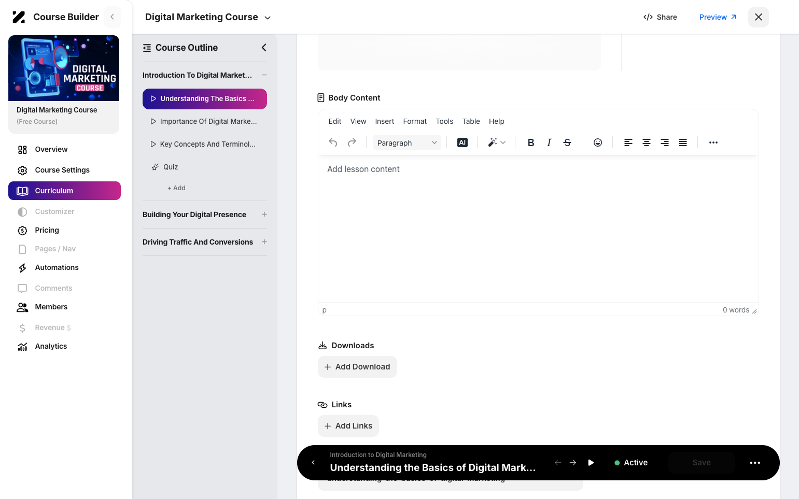Toggle strikethrough formatting

[x=567, y=142]
